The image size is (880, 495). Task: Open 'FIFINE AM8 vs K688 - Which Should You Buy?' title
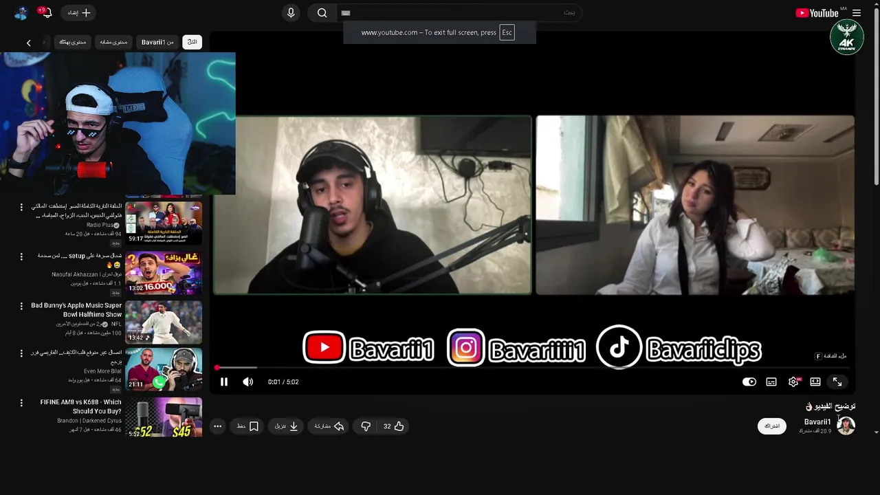tap(80, 407)
